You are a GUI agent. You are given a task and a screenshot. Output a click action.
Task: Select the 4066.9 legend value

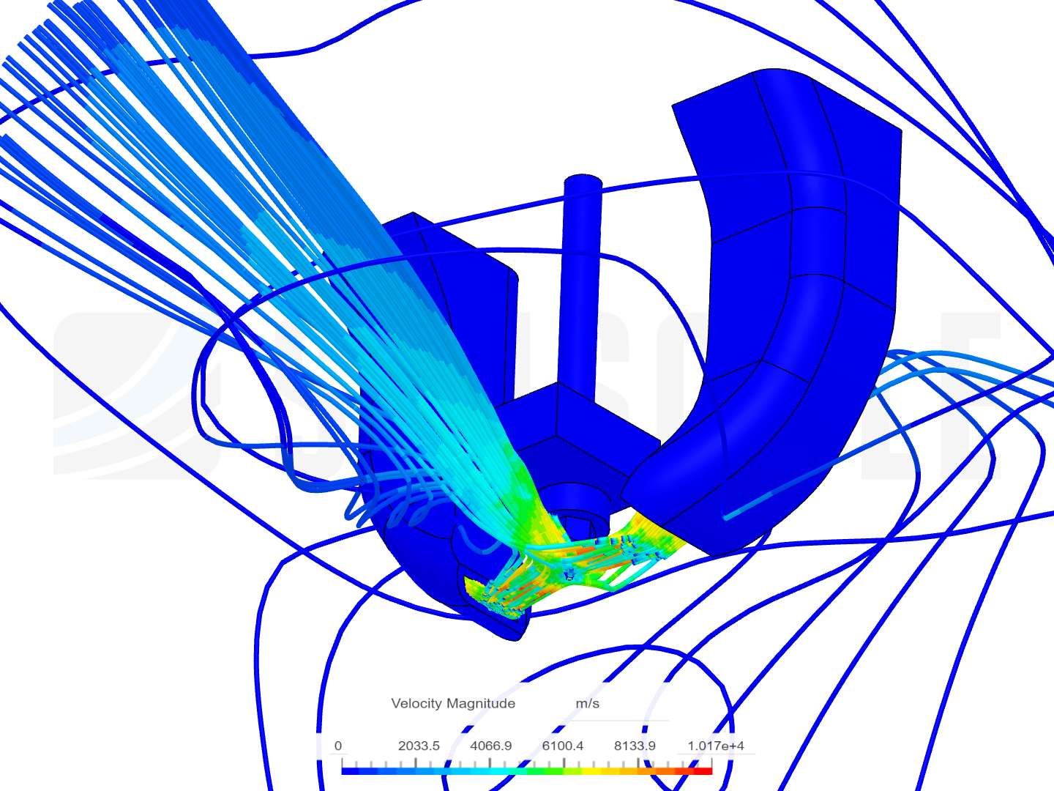[491, 745]
